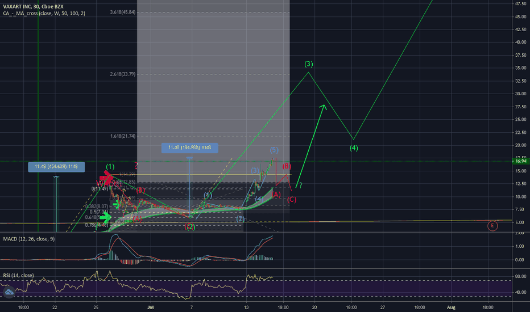Open the CA_-_MA_cross indicator legend
Viewport: 530px width, 312px height.
tap(44, 14)
